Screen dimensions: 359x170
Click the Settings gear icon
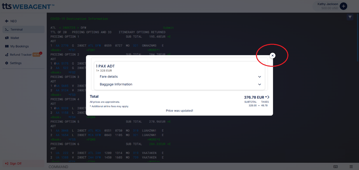point(7,63)
